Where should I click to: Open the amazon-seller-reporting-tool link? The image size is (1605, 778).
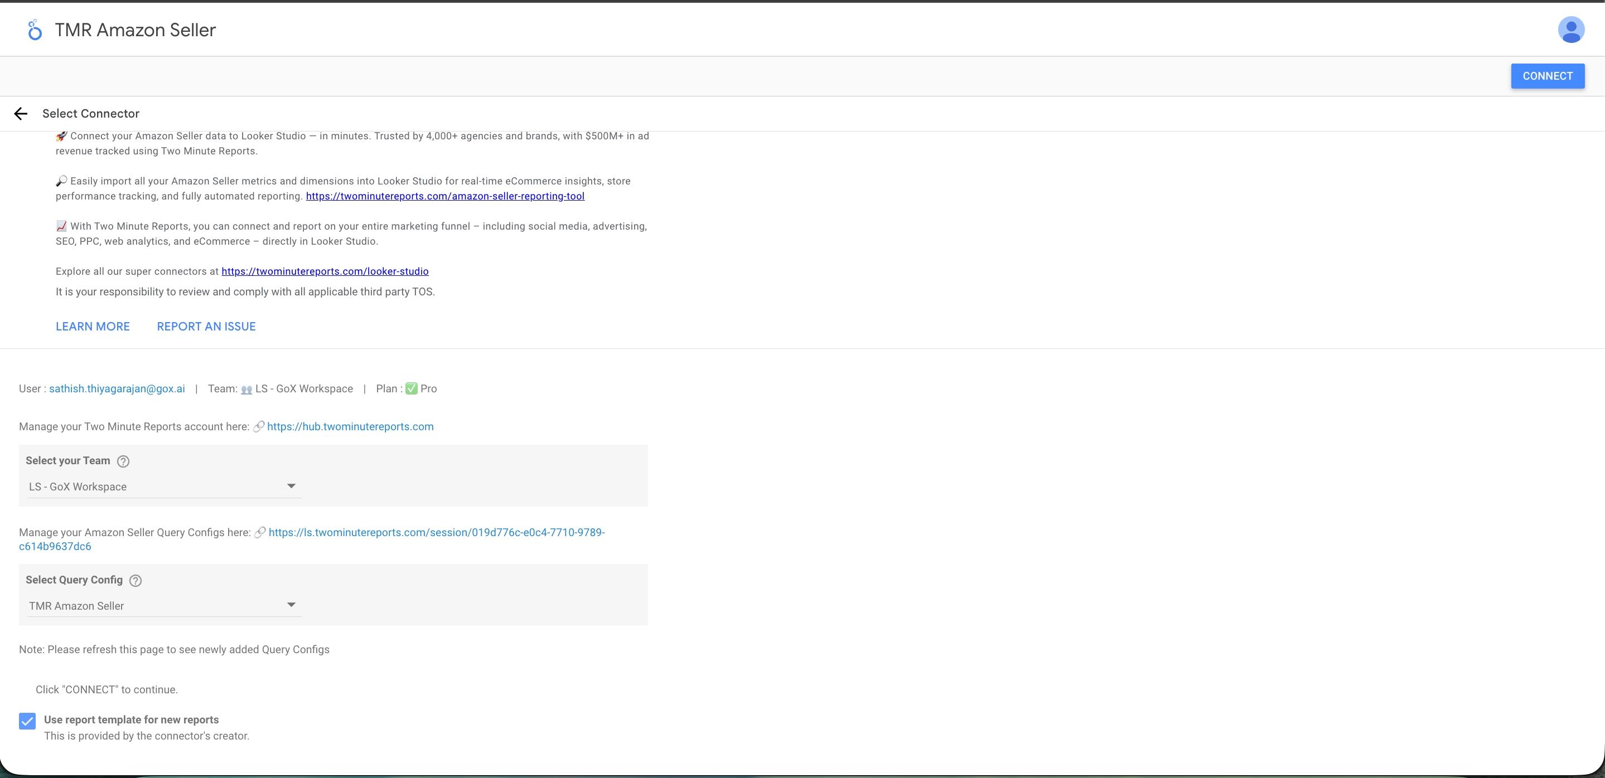click(444, 196)
